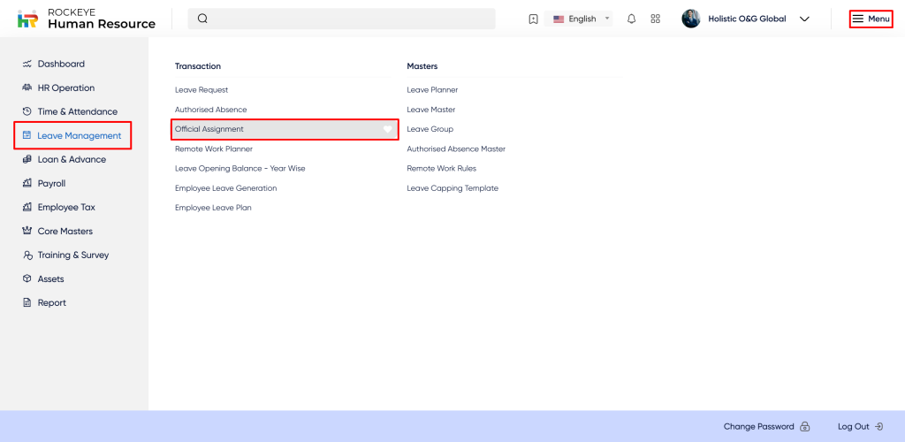Go to Dashboard in the sidebar
Screen dimensions: 905x442
click(61, 64)
